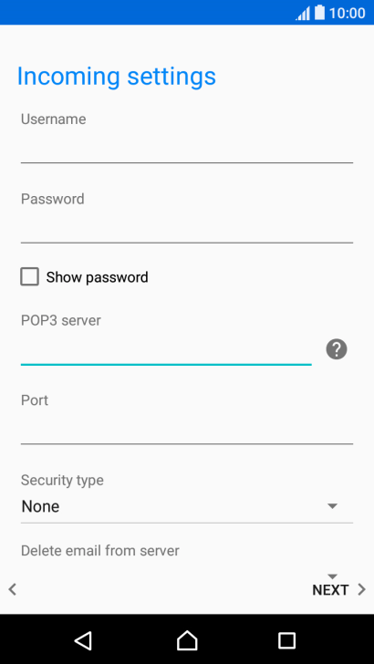The width and height of the screenshot is (374, 664).
Task: Tap the Android home navigation icon
Action: [x=187, y=640]
